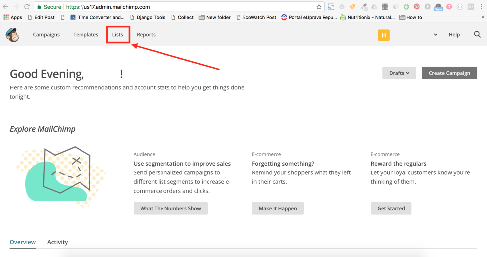487x257 pixels.
Task: Expand the Drafts dropdown
Action: (x=399, y=73)
